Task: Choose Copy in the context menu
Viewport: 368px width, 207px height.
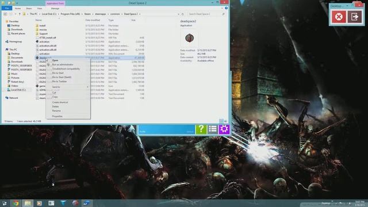Action: 55,97
